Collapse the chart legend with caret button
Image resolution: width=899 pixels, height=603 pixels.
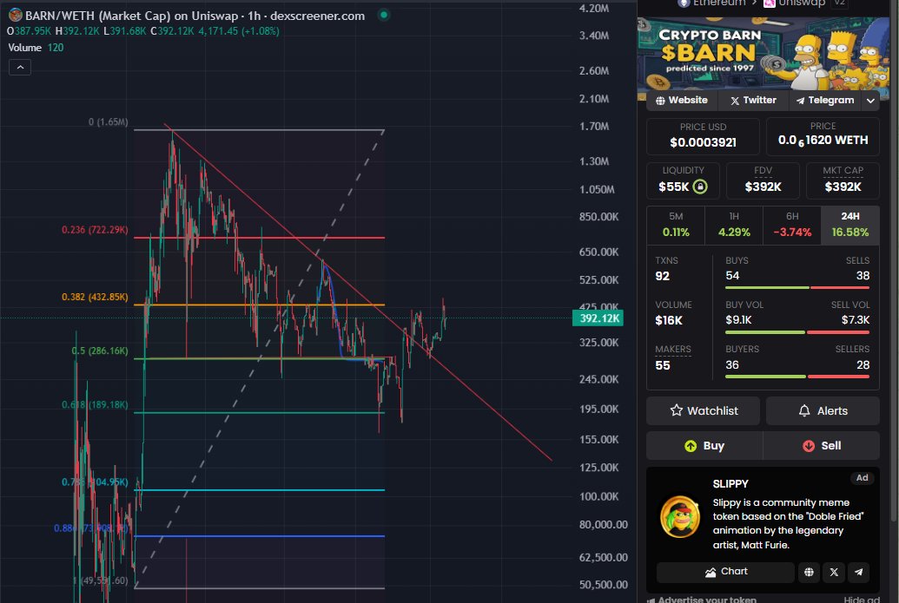20,68
